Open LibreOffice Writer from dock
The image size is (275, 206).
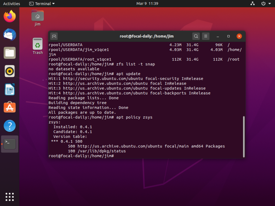10,89
